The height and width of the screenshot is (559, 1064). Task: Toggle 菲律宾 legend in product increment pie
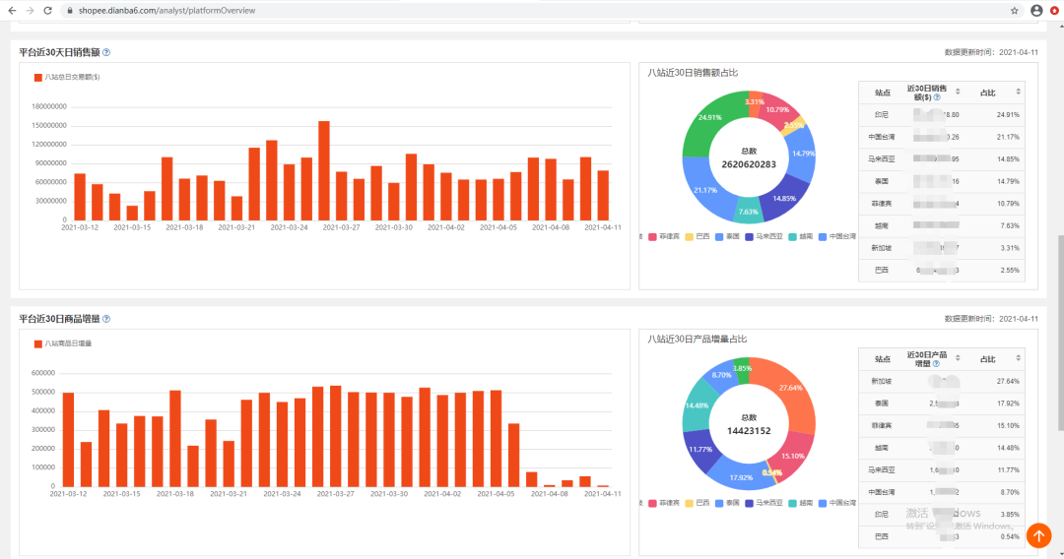pyautogui.click(x=664, y=503)
